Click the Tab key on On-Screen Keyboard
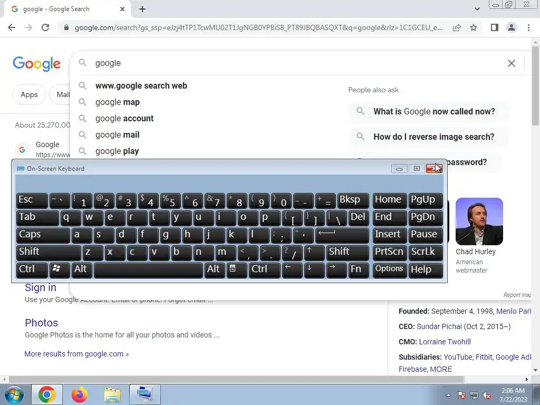 [37, 218]
